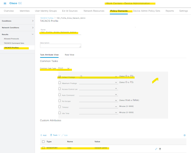Click the Edit button above the attributes table
Viewport: 191px width, 153px height.
pos(64,135)
